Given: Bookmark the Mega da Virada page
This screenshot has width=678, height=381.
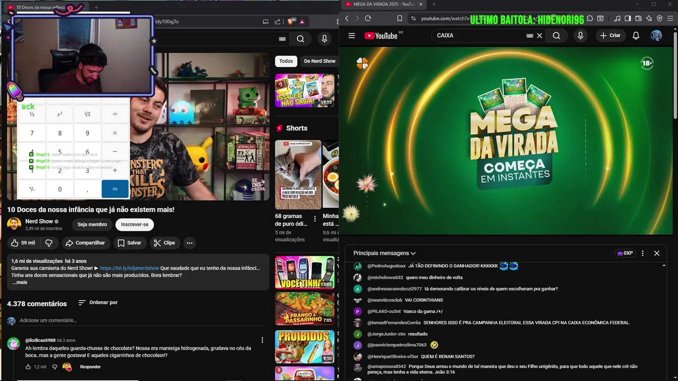Looking at the screenshot, I should click(x=400, y=19).
